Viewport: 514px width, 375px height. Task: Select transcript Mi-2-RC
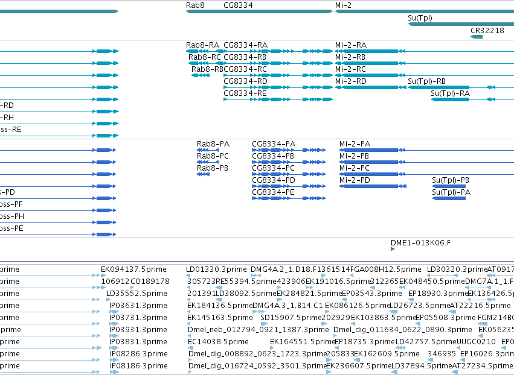click(x=350, y=69)
